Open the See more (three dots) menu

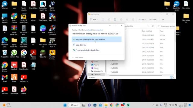tap(163, 19)
